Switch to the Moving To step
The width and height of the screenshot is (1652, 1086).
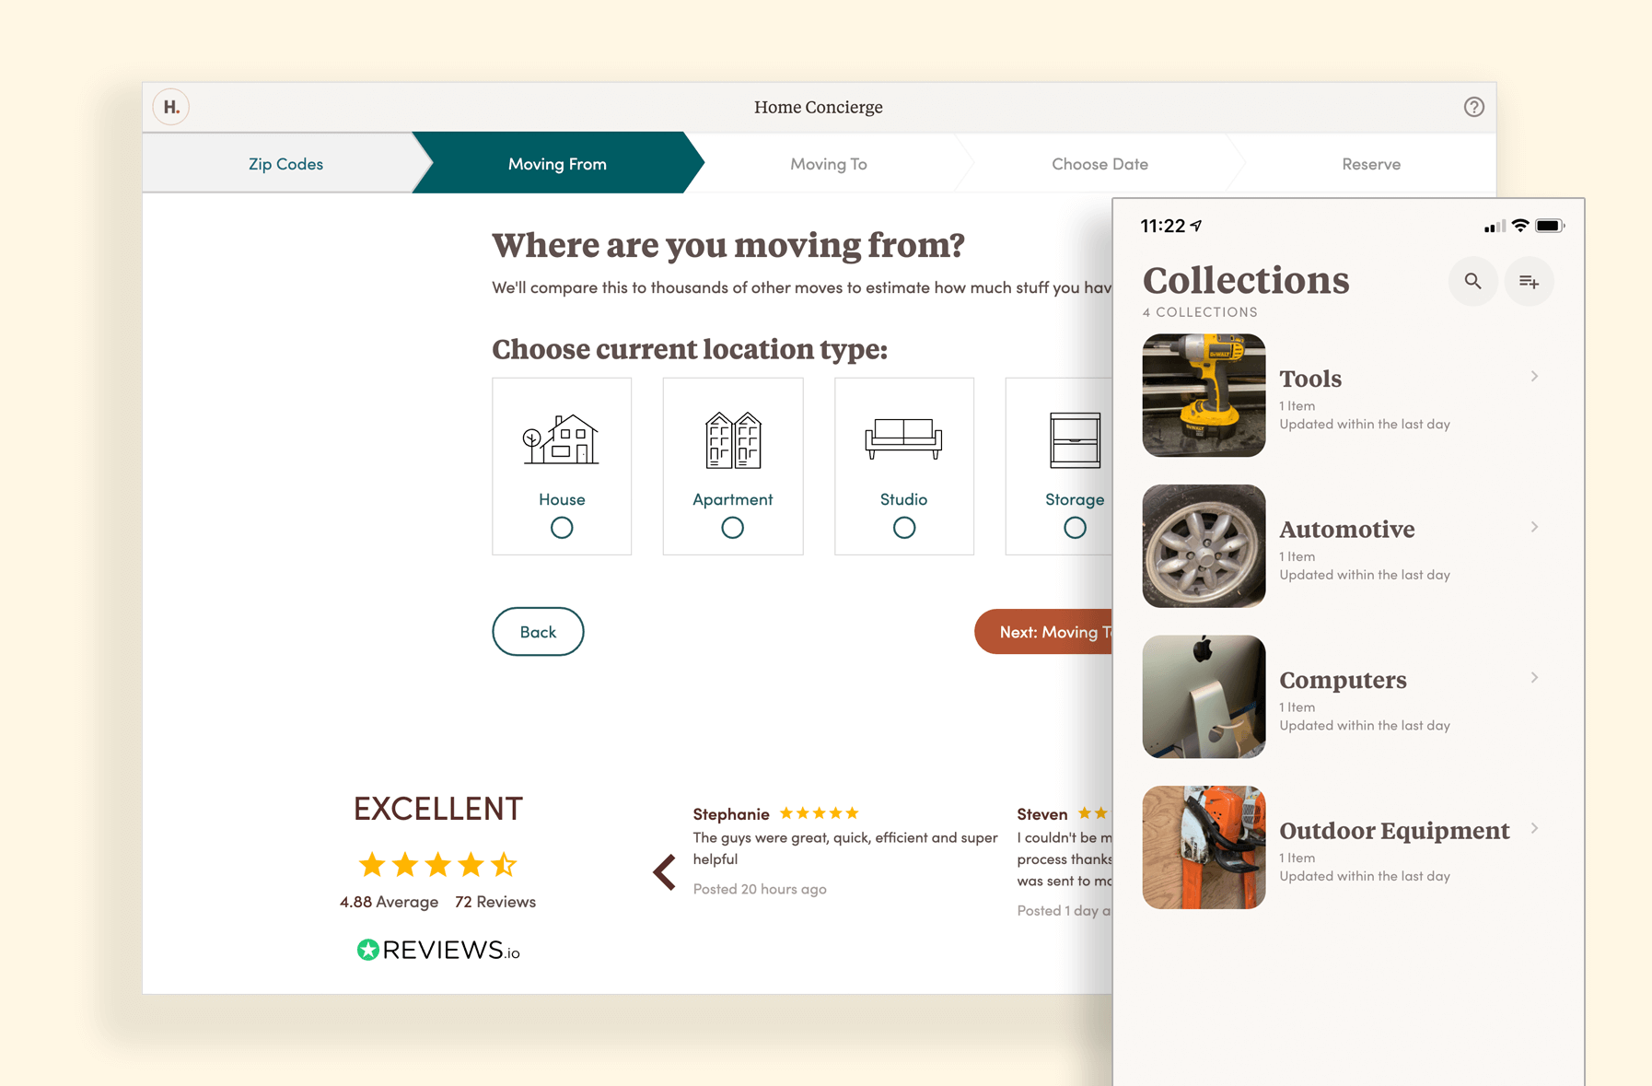coord(829,163)
